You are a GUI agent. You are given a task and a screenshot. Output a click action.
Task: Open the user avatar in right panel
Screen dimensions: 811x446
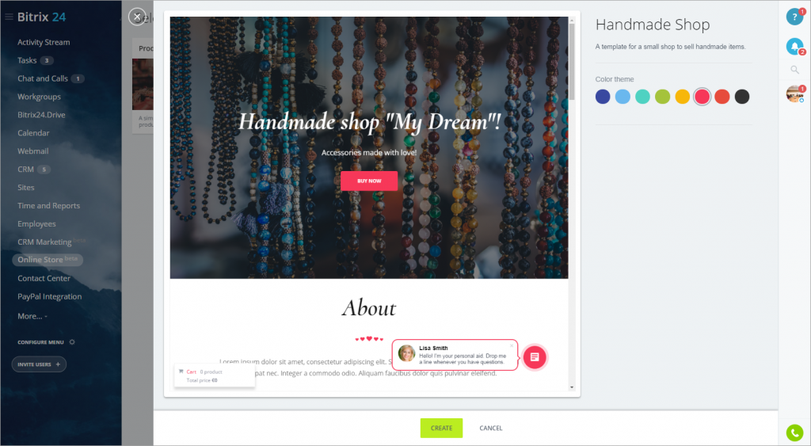point(794,93)
